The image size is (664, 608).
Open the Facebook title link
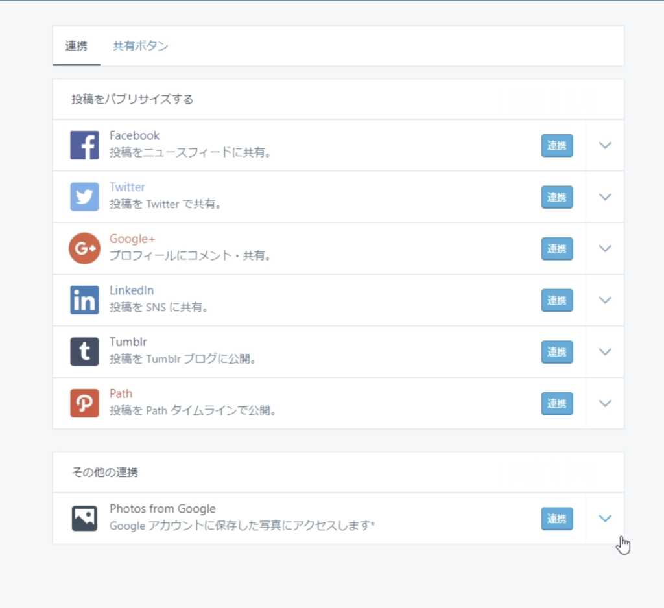[x=134, y=135]
